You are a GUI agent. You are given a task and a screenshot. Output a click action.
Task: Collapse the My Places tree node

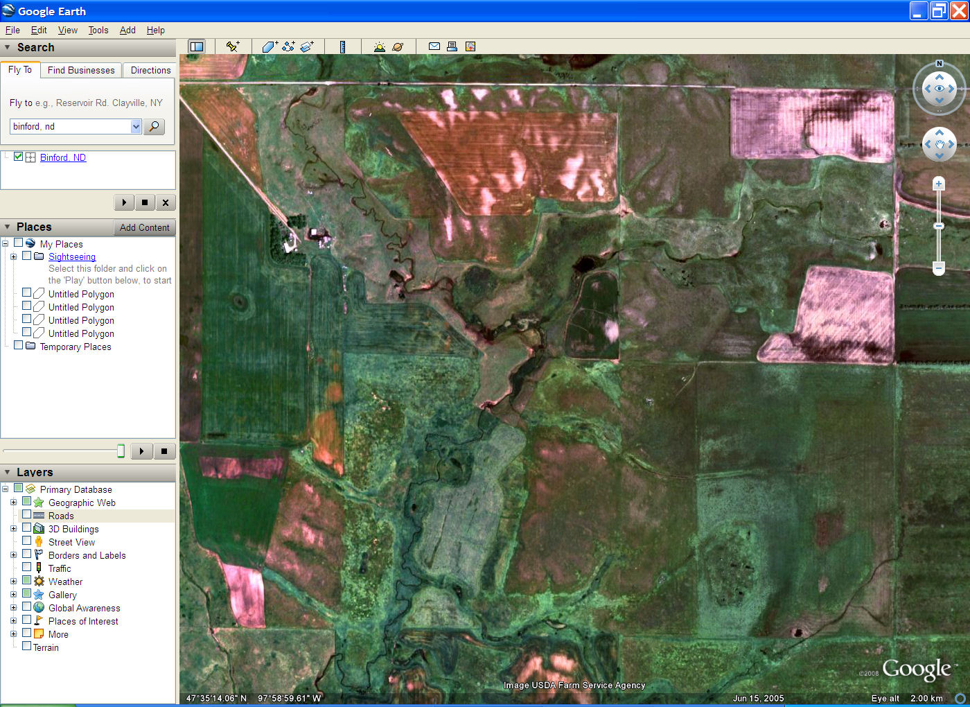tap(5, 244)
